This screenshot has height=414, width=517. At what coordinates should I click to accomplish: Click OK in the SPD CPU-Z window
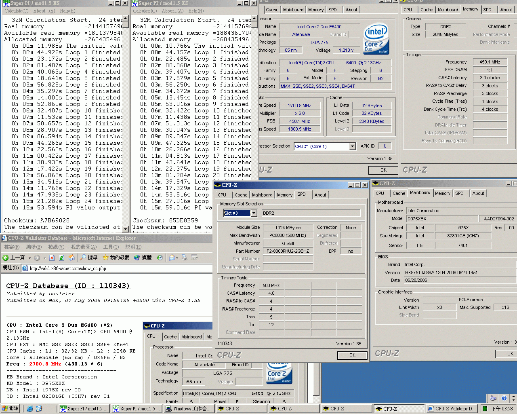point(352,355)
